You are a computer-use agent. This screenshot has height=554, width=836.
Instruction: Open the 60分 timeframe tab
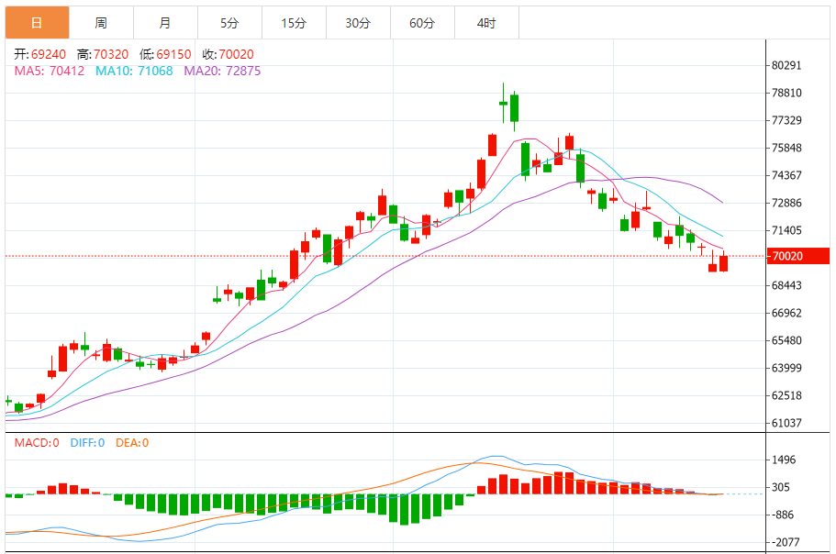pyautogui.click(x=422, y=23)
